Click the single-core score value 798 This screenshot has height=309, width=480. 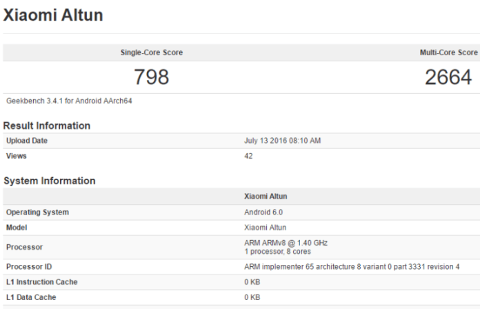tap(152, 77)
